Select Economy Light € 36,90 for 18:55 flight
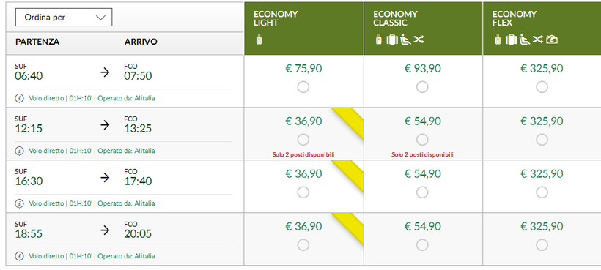 [x=303, y=245]
